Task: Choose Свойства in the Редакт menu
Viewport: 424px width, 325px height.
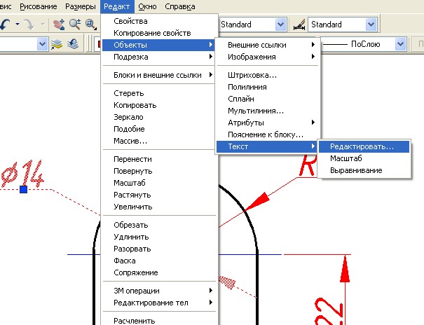Action: coord(160,21)
